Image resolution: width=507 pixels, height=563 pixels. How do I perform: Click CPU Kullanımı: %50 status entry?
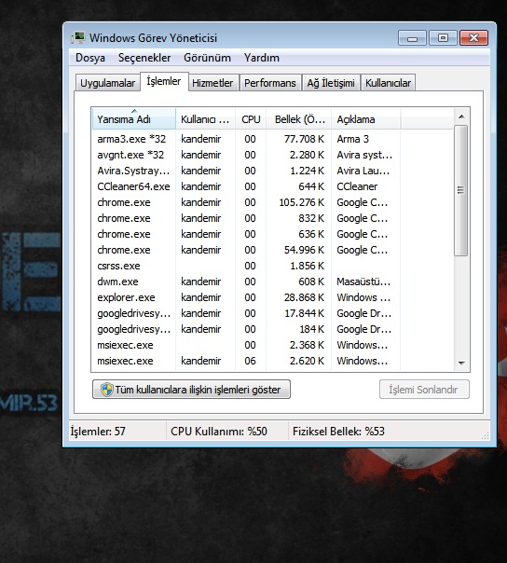(x=219, y=432)
